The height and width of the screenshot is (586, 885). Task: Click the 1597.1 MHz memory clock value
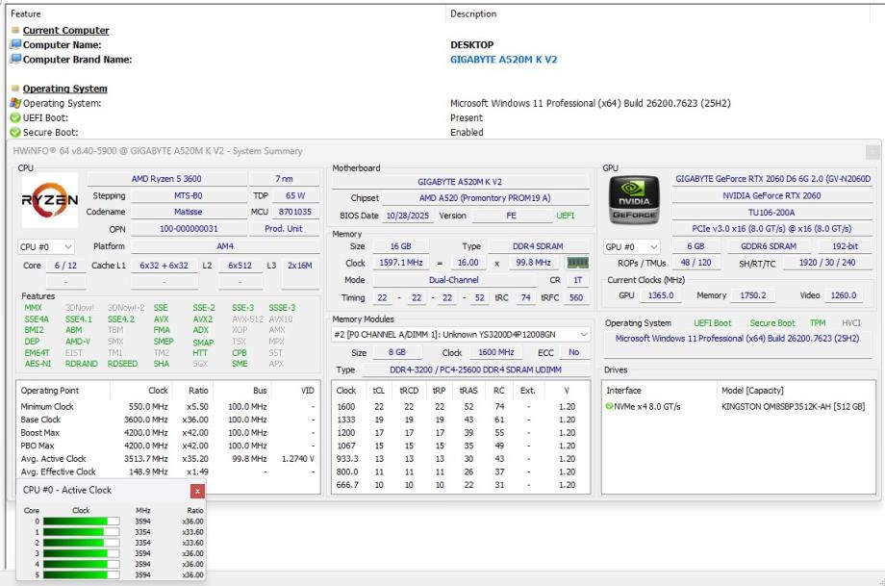point(401,263)
